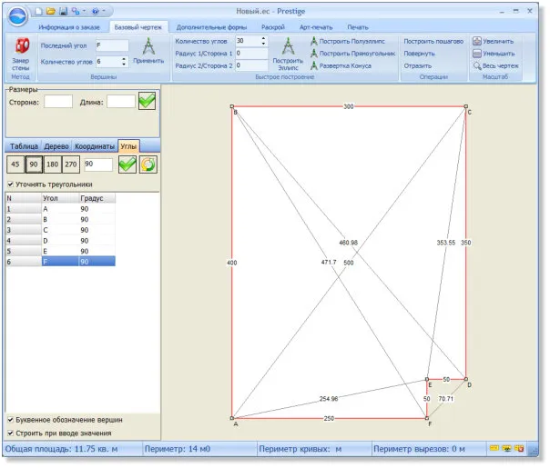Screen dimensions: 550x468
Task: Select row 1 angle A in table
Action: 61,209
